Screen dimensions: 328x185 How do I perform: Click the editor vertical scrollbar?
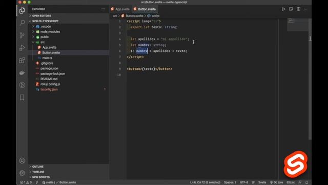point(310,79)
